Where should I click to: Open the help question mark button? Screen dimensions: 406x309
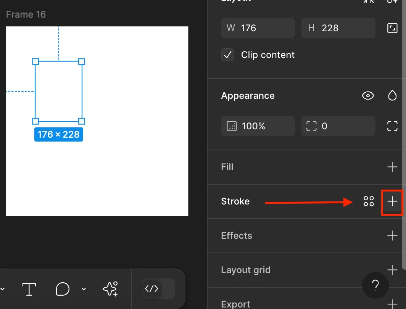tap(375, 285)
